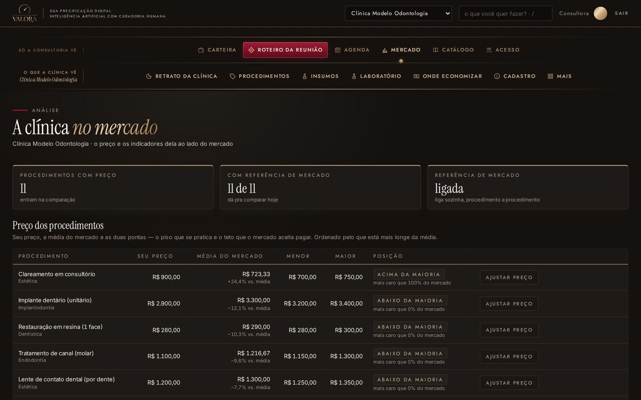This screenshot has width=641, height=400.
Task: Adjust price for Restauração em resina
Action: click(509, 330)
